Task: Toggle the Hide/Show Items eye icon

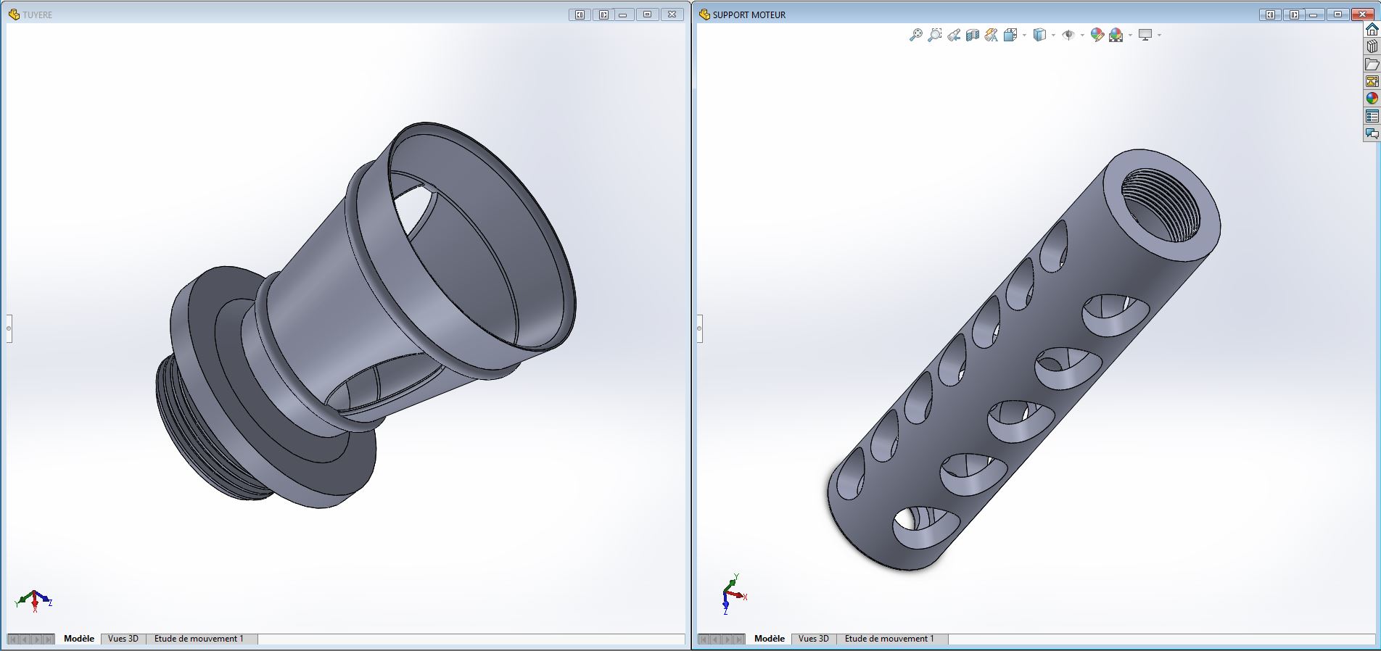Action: click(x=1068, y=35)
